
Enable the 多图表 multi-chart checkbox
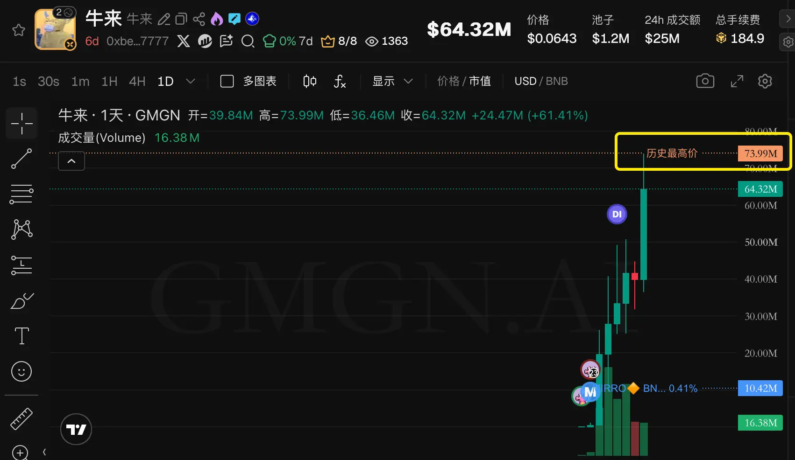coord(227,81)
